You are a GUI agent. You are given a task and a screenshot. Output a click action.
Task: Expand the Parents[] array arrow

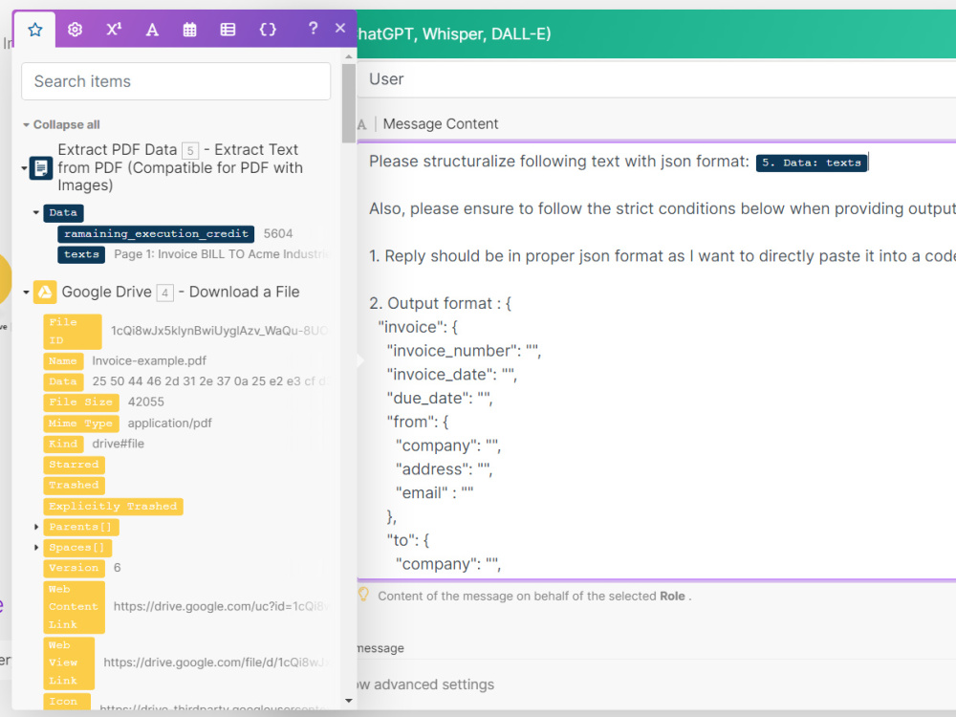click(36, 527)
